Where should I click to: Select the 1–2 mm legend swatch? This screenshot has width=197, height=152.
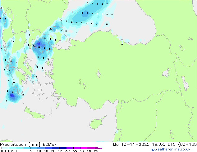coord(20,148)
